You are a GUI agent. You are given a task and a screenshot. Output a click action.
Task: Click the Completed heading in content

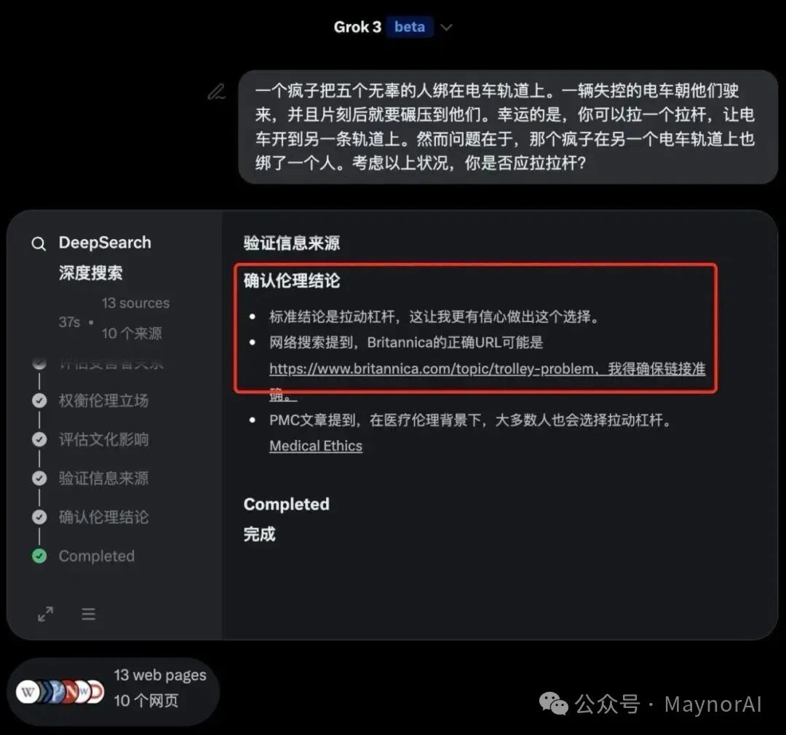(x=286, y=504)
